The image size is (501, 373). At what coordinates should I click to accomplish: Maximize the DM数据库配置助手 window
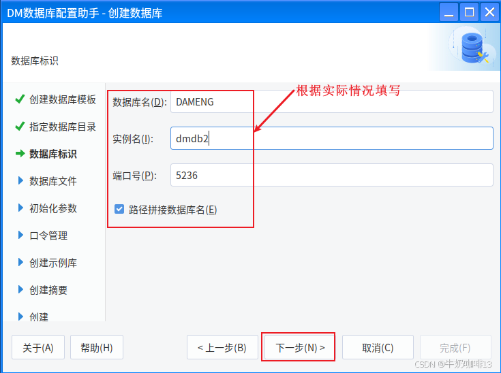pos(469,12)
